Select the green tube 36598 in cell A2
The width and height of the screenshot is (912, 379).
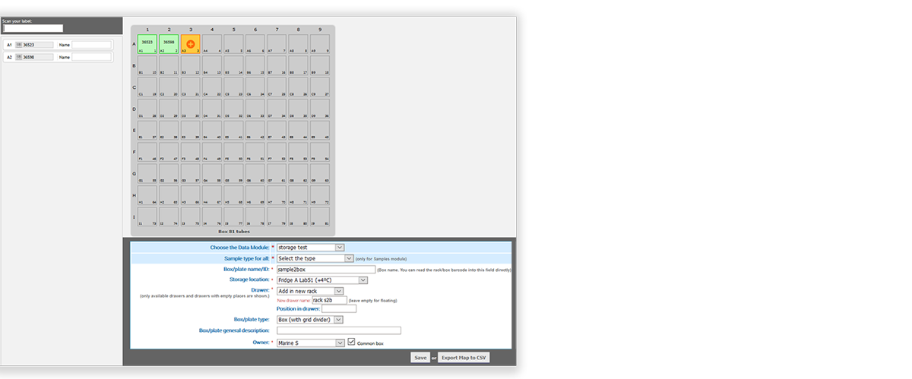[169, 44]
